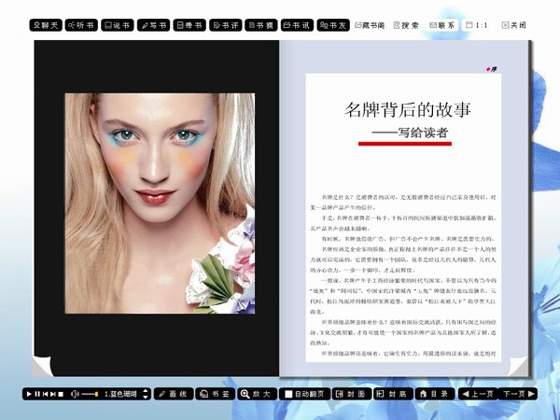Click the subtitle 写给读者

click(423, 133)
